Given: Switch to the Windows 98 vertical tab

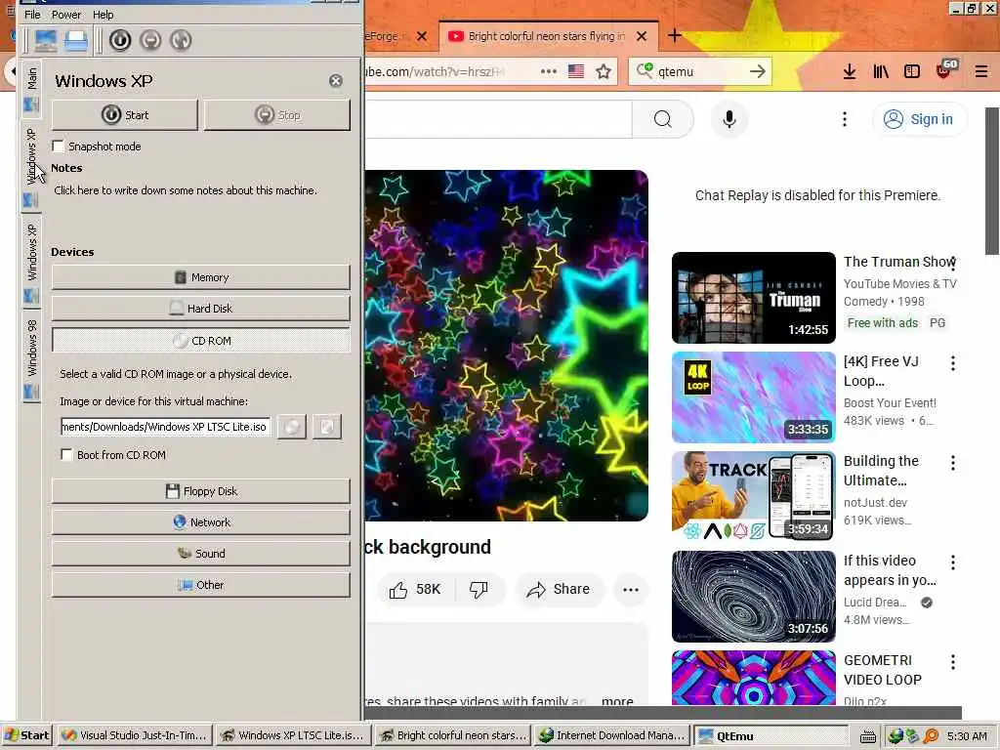Looking at the screenshot, I should click(31, 357).
